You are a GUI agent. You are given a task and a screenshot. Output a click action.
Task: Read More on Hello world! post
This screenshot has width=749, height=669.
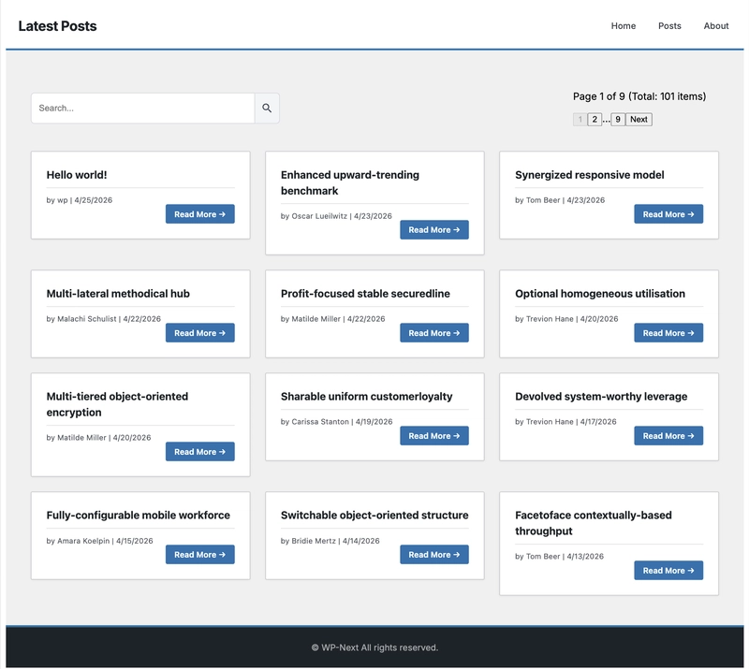click(199, 214)
